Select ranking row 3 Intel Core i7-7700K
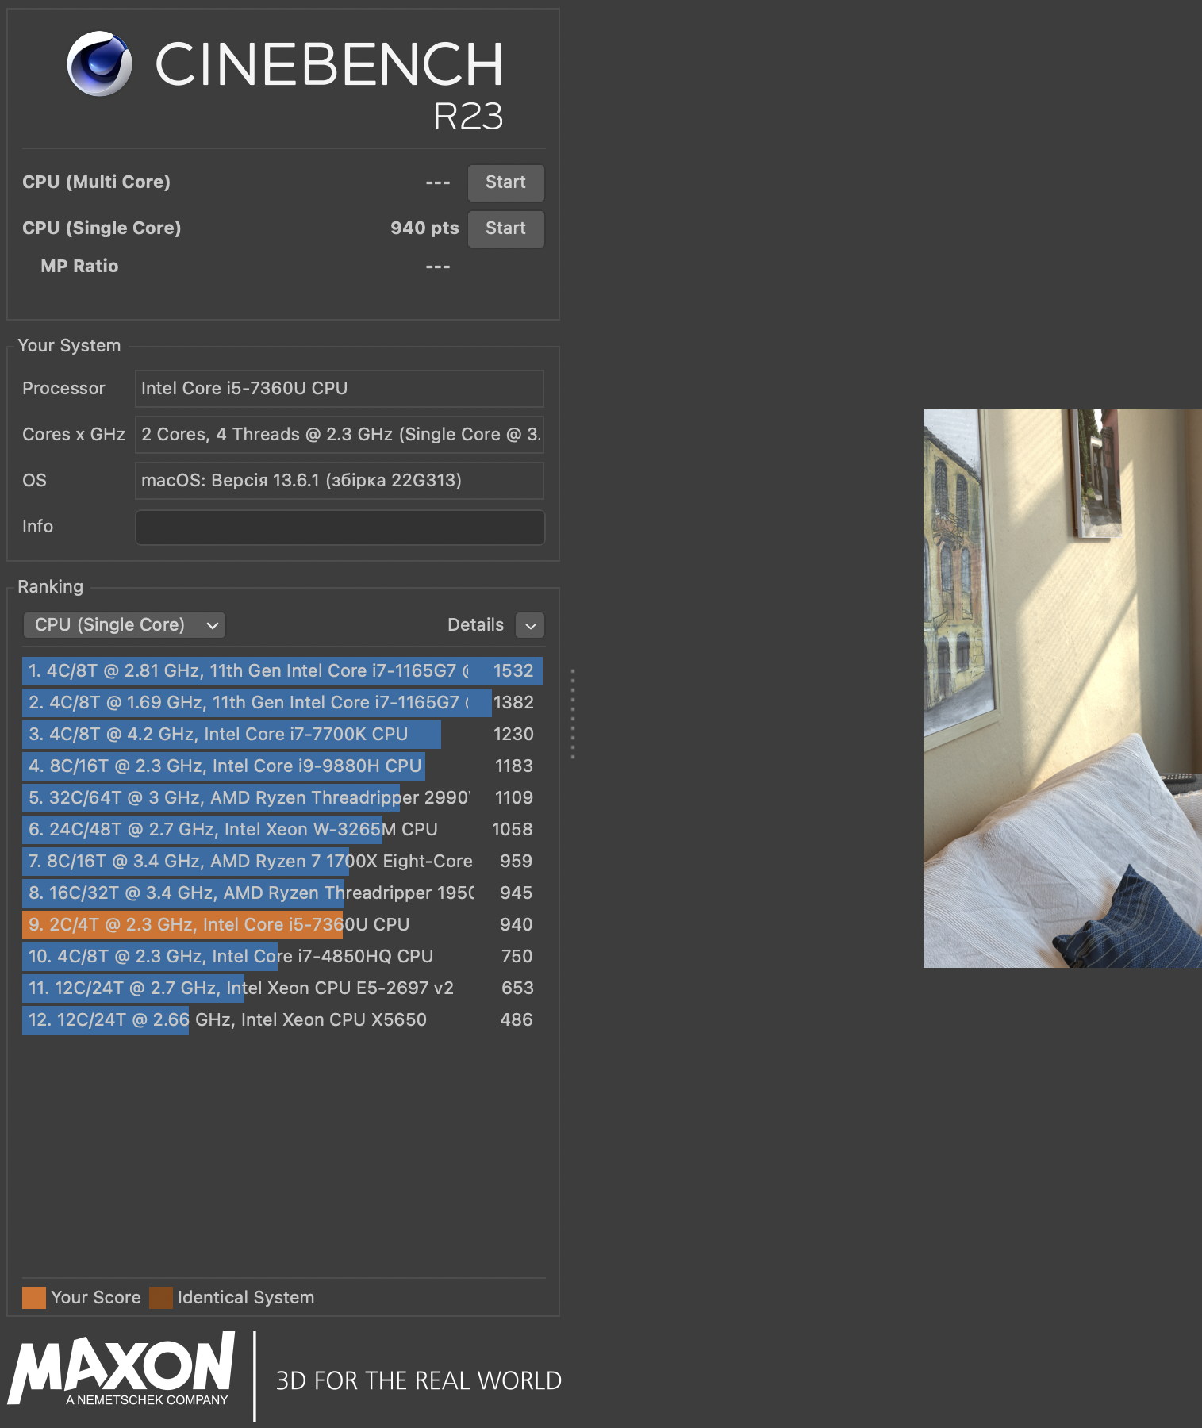 [x=282, y=735]
